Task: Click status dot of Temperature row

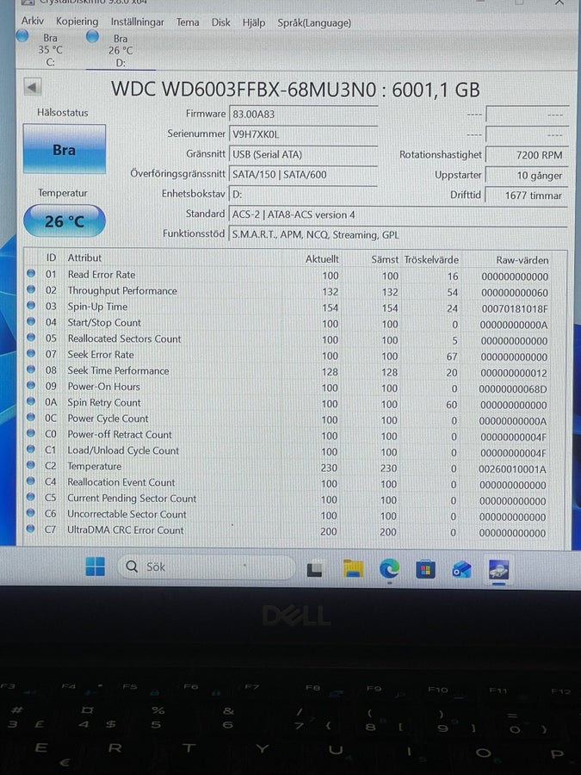Action: tap(31, 465)
